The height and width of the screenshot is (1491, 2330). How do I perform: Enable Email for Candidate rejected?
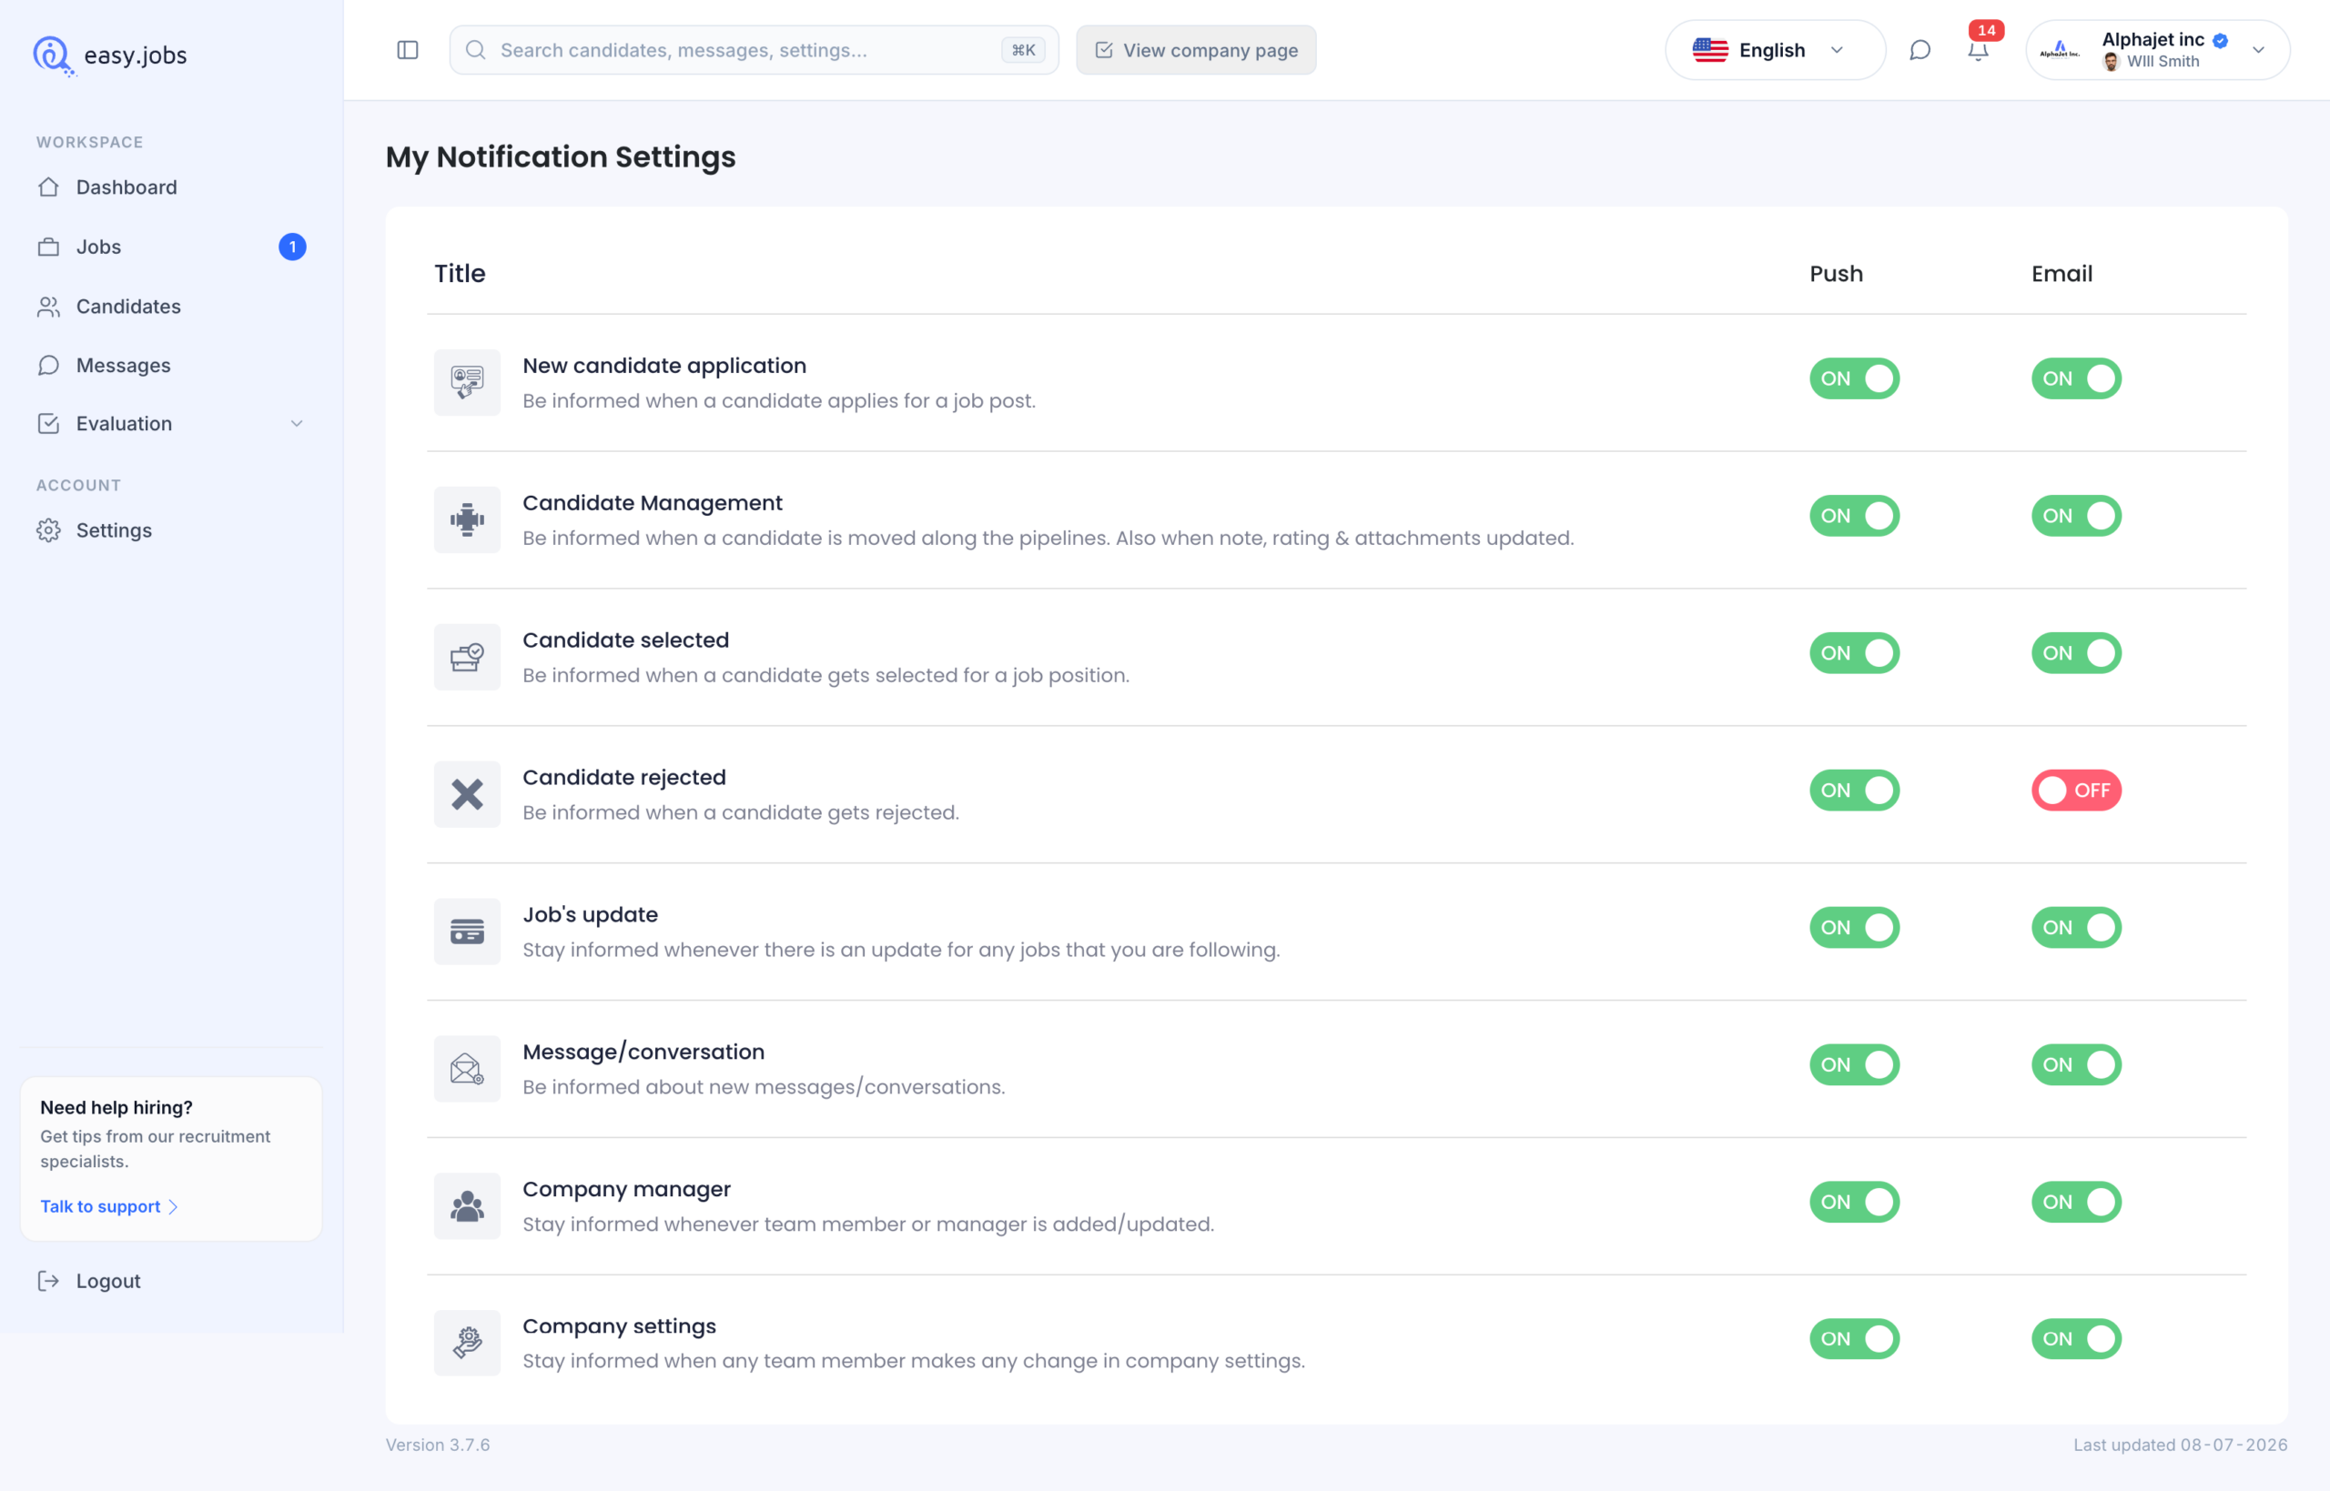tap(2076, 790)
